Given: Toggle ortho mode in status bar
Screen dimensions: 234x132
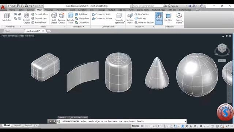Looking at the screenshot, I should coord(154,126).
